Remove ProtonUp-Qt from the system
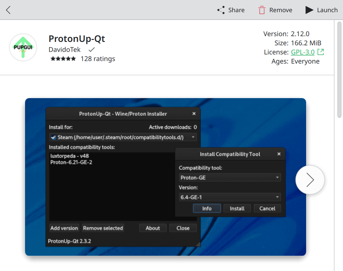Screen dimensions: 343x271 pos(275,10)
